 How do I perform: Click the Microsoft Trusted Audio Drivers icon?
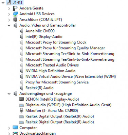coord(21,65)
